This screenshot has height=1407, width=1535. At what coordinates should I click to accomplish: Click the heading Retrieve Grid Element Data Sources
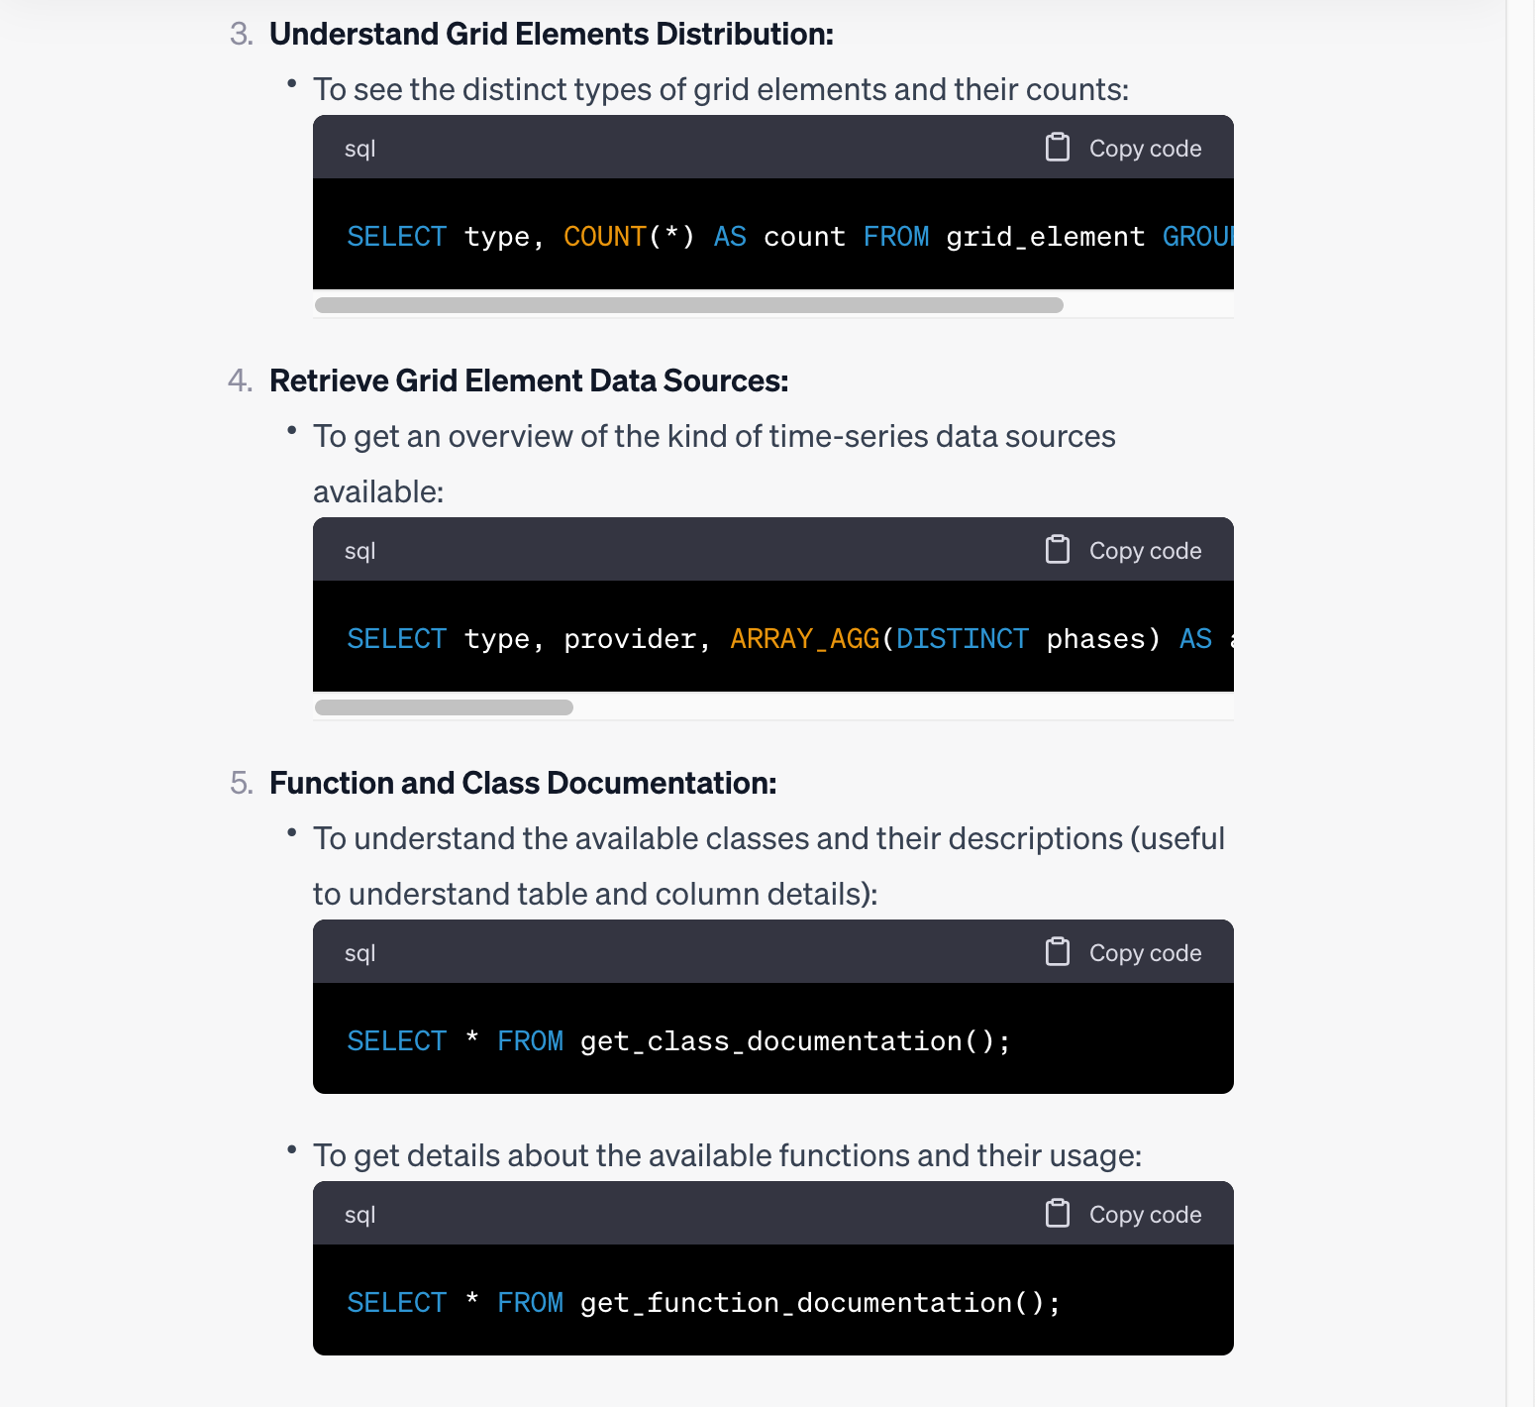530,379
